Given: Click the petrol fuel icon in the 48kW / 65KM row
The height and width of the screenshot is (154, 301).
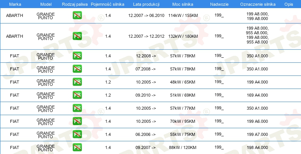Looking at the screenshot, I should (x=77, y=82).
